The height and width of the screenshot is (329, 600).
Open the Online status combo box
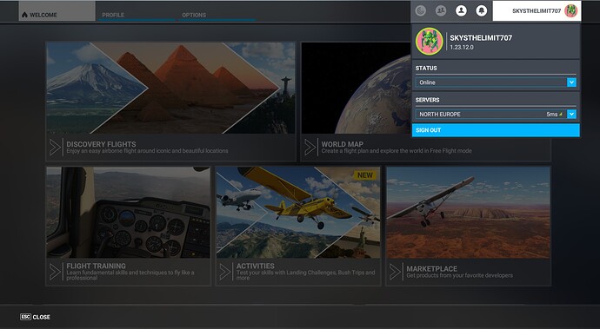(x=496, y=82)
